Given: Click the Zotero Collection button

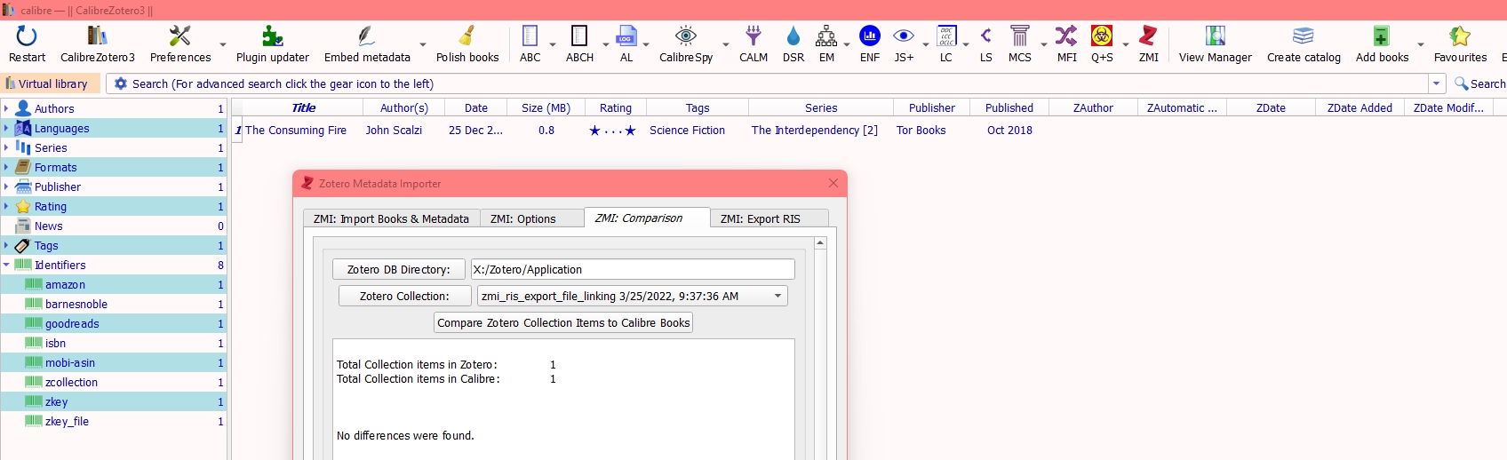Looking at the screenshot, I should [x=404, y=297].
